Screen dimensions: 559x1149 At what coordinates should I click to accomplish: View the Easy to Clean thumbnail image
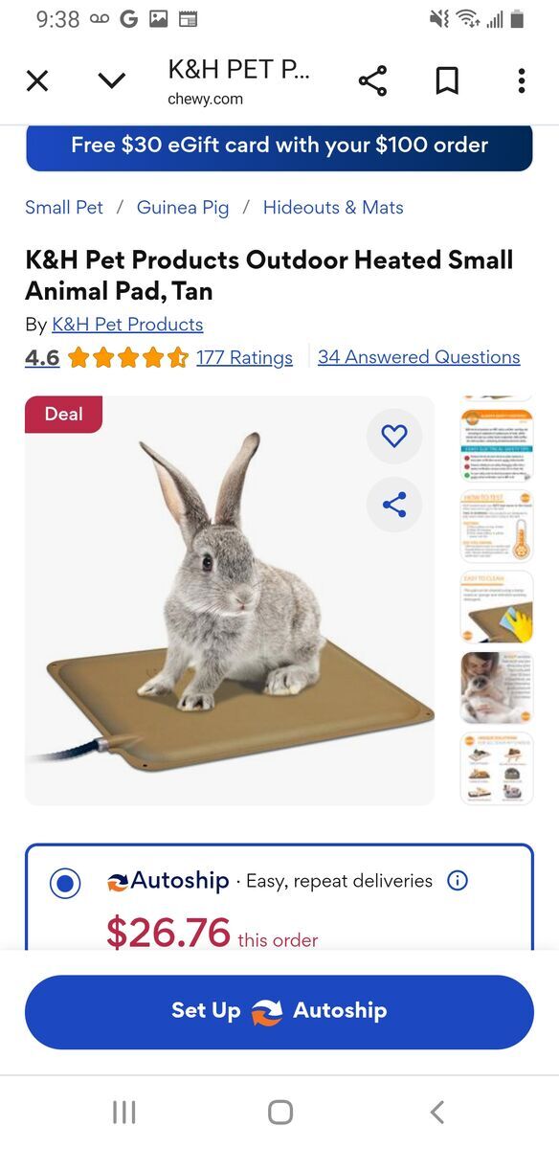[x=497, y=607]
